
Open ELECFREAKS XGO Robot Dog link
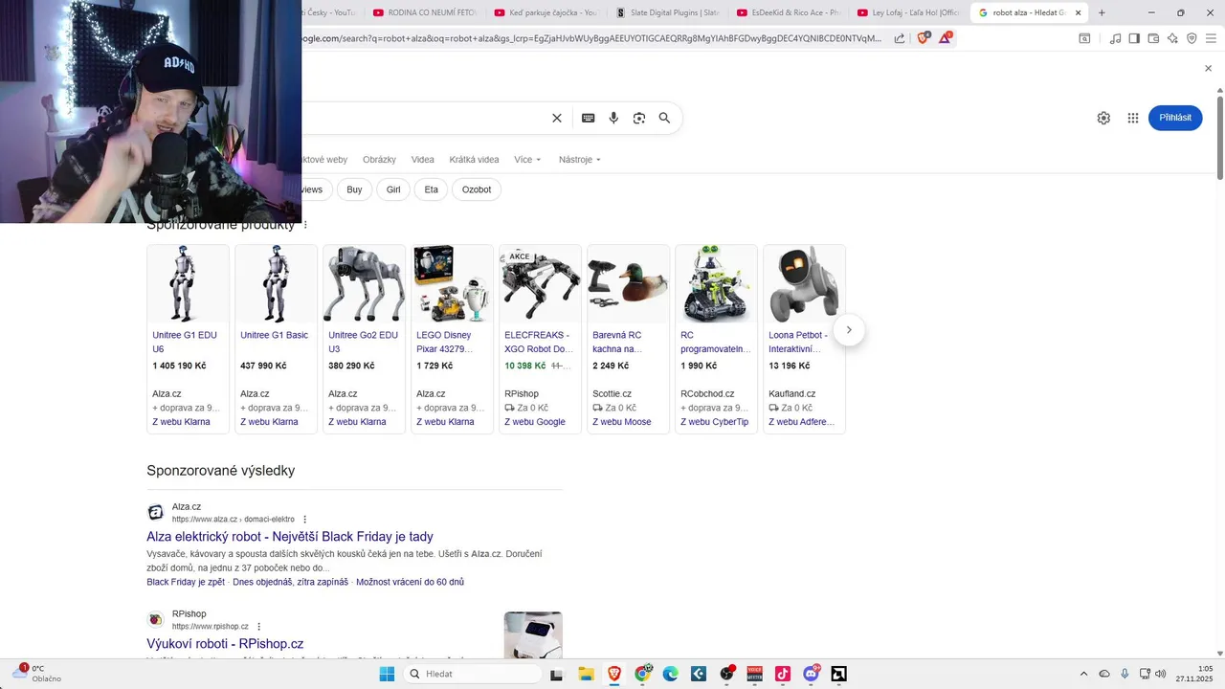[539, 342]
